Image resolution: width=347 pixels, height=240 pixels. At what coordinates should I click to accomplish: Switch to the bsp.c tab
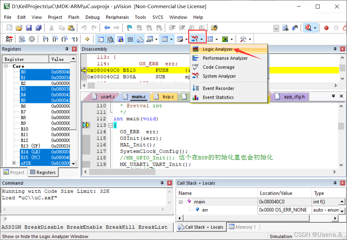tap(164, 97)
